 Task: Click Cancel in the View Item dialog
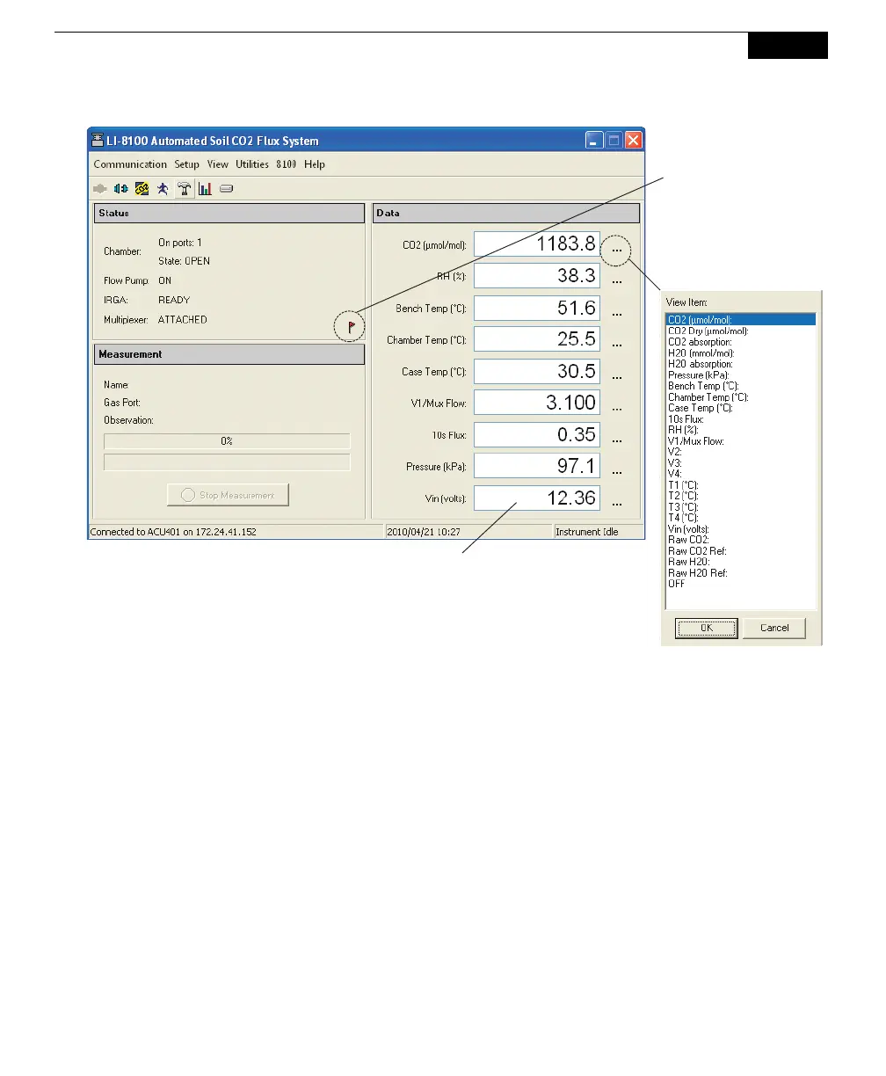(x=774, y=628)
